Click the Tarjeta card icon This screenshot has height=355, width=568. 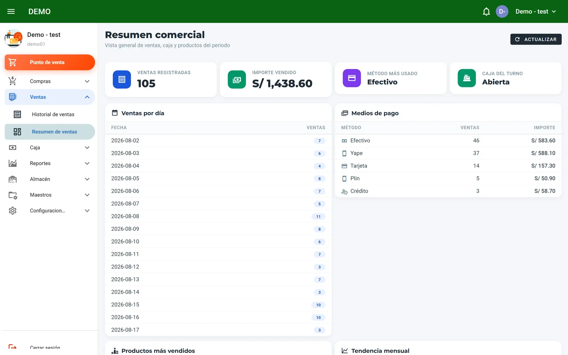[x=344, y=166]
